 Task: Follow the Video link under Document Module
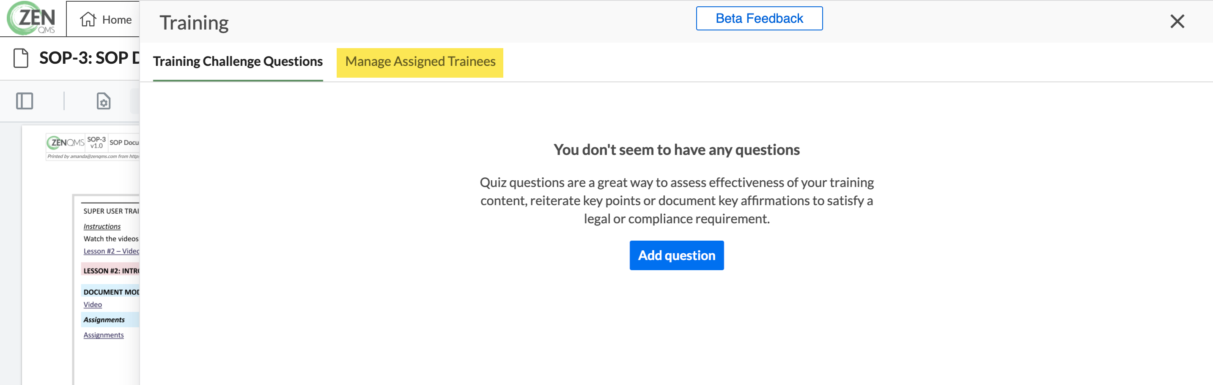92,305
